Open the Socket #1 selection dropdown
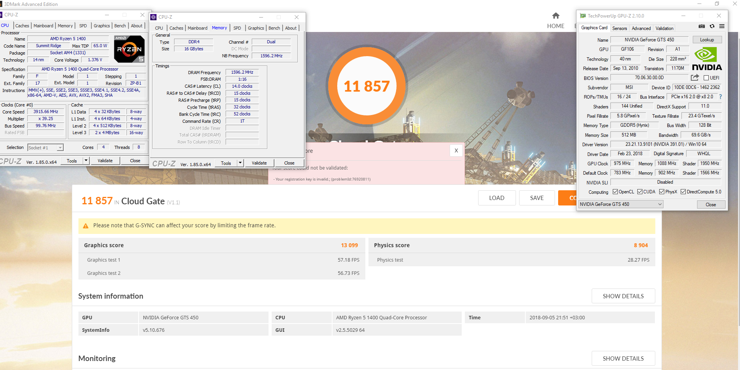740x370 pixels. coord(45,148)
